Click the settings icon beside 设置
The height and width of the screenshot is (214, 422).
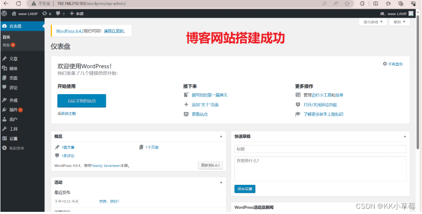(4, 139)
